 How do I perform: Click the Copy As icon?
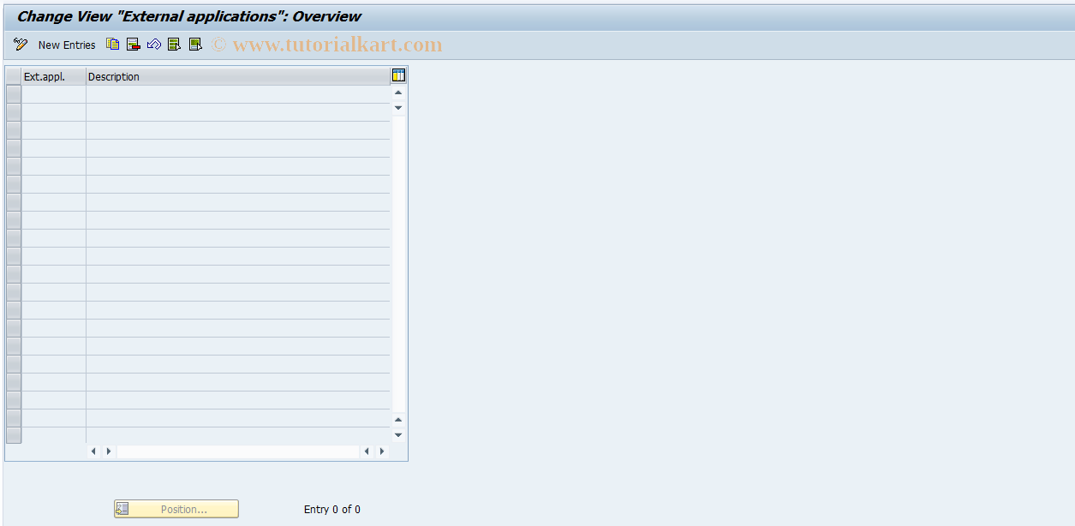(x=112, y=45)
